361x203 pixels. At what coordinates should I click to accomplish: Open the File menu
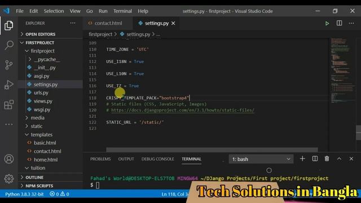20,11
